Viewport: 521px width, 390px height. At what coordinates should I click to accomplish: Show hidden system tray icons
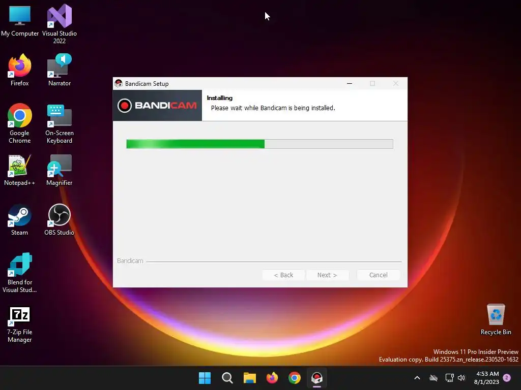(417, 378)
